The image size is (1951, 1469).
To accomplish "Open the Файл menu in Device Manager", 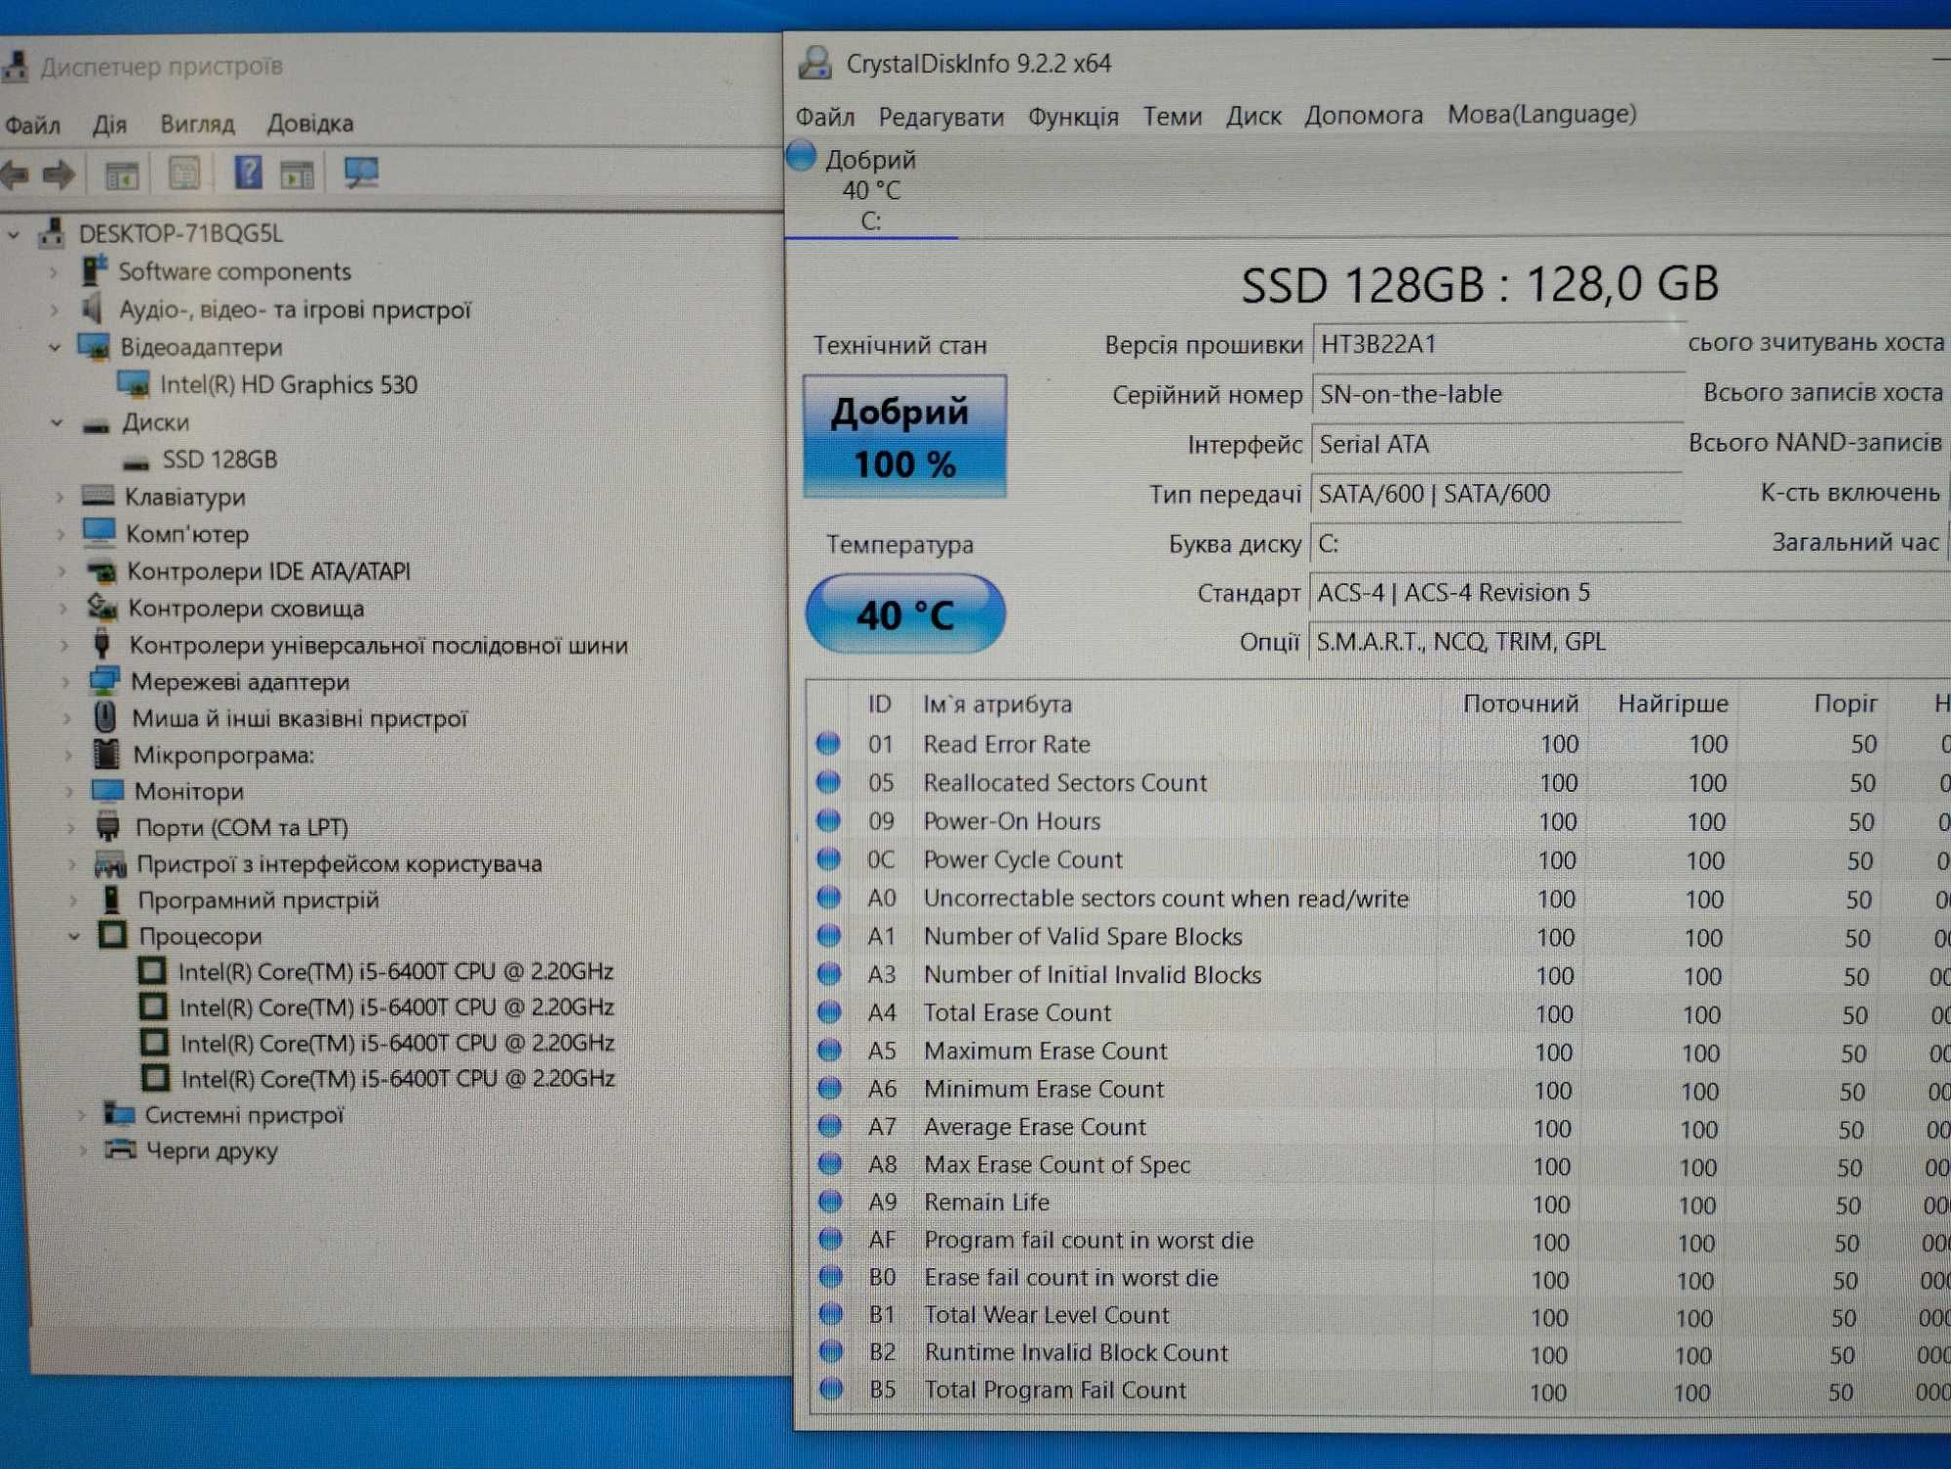I will click(32, 125).
